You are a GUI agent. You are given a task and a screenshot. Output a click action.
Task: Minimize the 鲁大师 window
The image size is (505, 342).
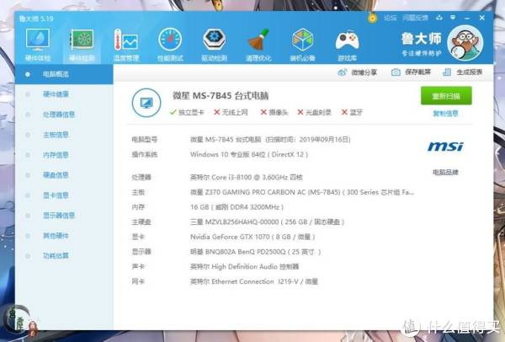tap(467, 18)
